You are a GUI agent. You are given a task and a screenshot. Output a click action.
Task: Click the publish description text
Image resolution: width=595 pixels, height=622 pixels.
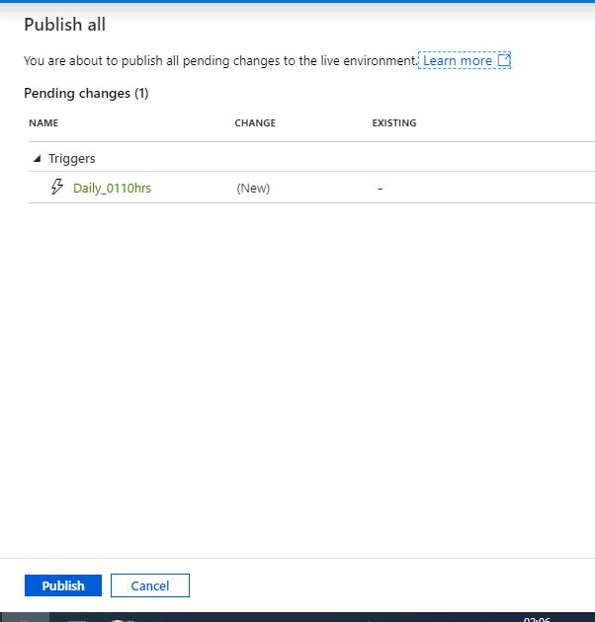(220, 61)
